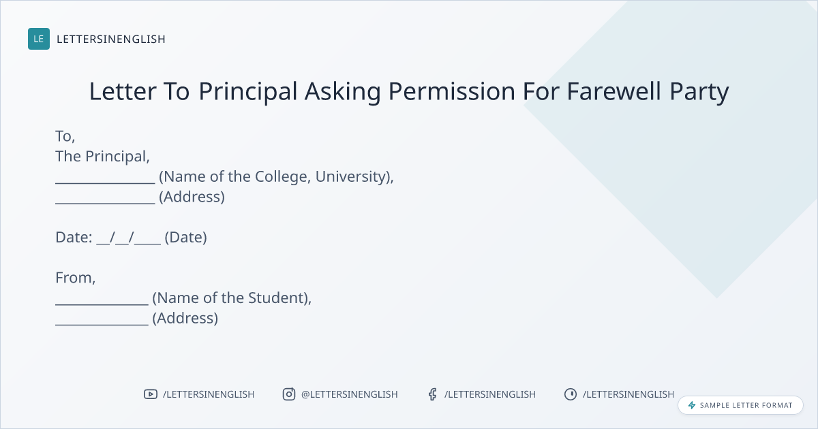The height and width of the screenshot is (429, 818).
Task: Click the date blank after Date:
Action: pyautogui.click(x=128, y=239)
